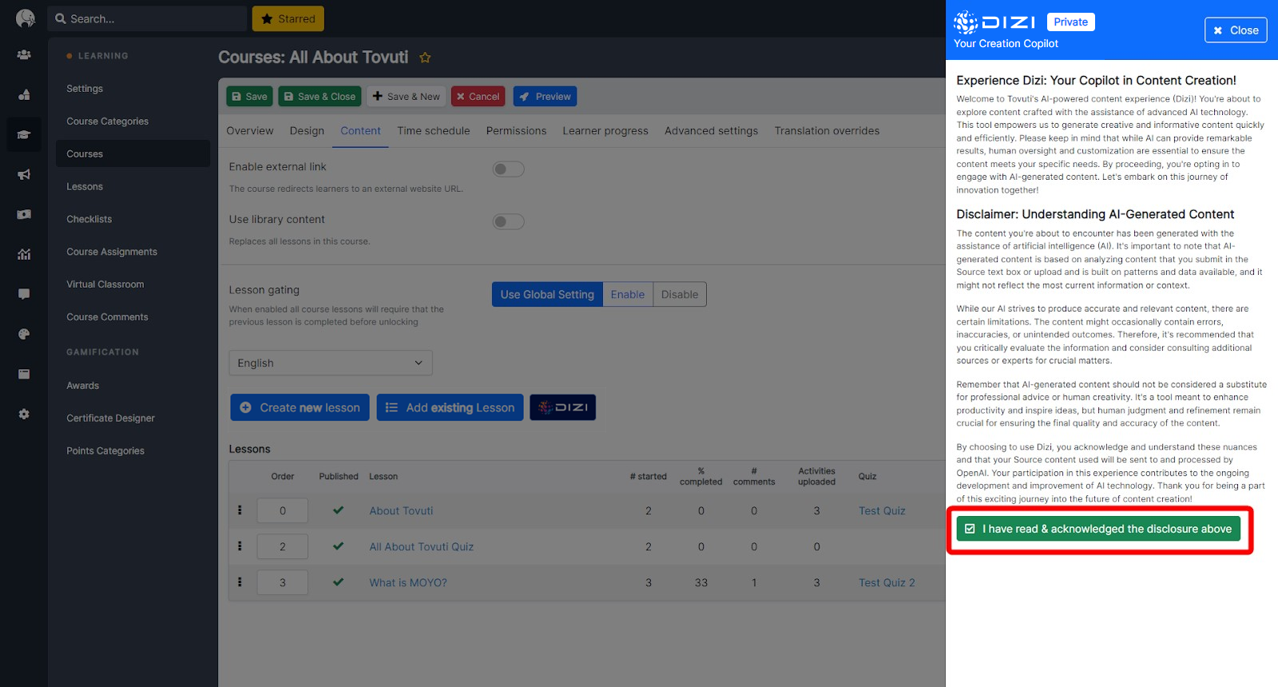Open the shapes icon in sidebar
The image size is (1278, 687).
(24, 94)
